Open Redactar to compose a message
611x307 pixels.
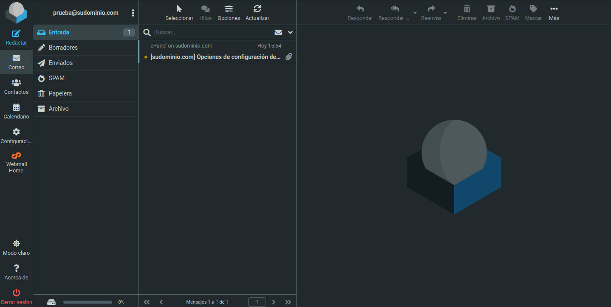pos(16,37)
